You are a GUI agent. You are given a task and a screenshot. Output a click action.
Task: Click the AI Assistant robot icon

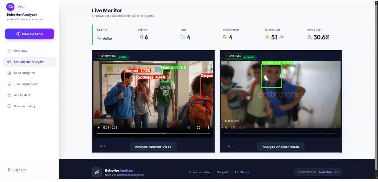tap(9, 95)
